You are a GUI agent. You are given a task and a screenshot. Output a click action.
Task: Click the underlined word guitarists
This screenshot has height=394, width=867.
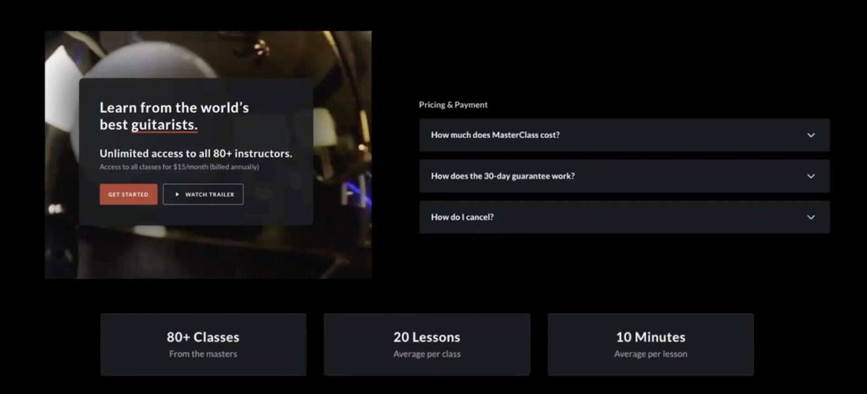(164, 125)
